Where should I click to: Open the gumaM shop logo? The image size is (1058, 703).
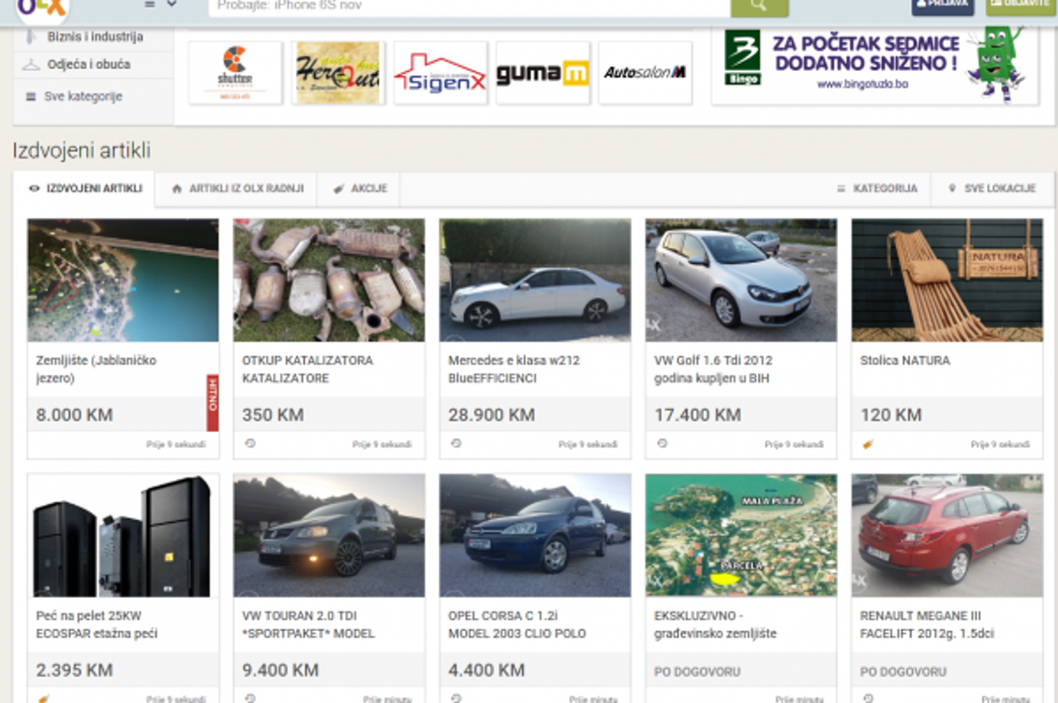(543, 73)
